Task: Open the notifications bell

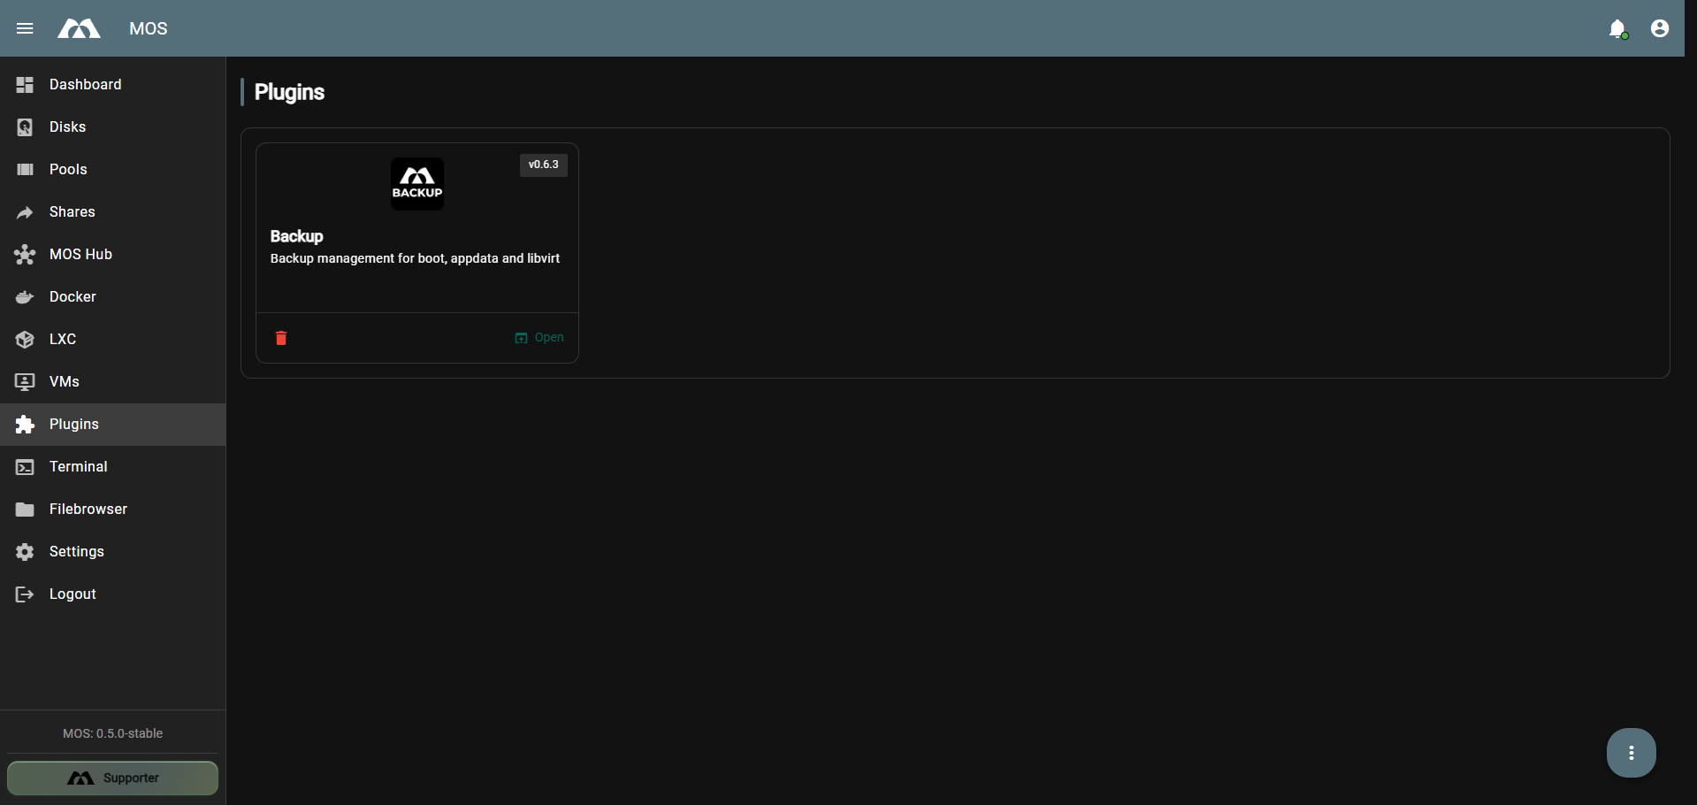Action: [1617, 29]
